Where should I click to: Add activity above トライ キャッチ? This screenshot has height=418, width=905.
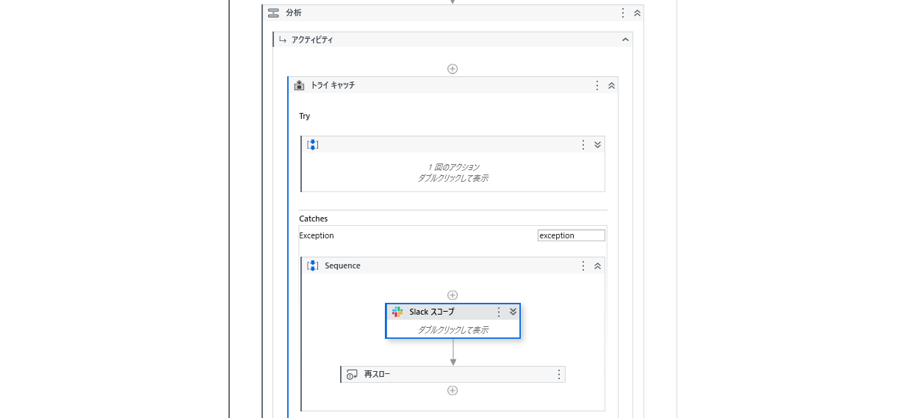(x=452, y=69)
